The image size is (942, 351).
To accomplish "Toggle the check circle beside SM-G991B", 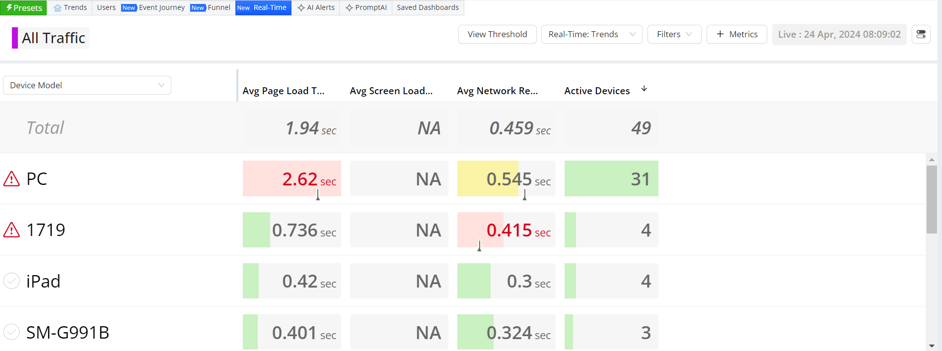I will tap(11, 332).
